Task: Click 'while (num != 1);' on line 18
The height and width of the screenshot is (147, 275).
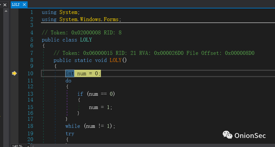Action: pyautogui.click(x=90, y=126)
